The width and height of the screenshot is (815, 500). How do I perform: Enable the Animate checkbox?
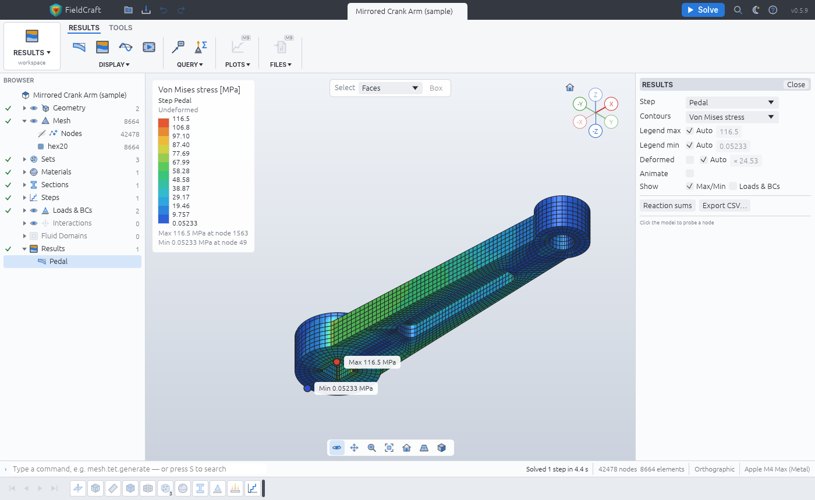click(690, 173)
